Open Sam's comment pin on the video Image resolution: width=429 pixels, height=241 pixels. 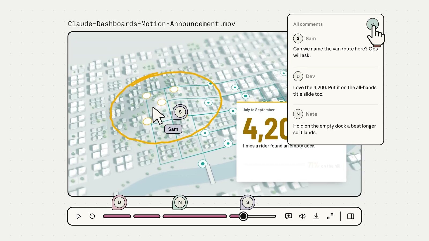(180, 112)
